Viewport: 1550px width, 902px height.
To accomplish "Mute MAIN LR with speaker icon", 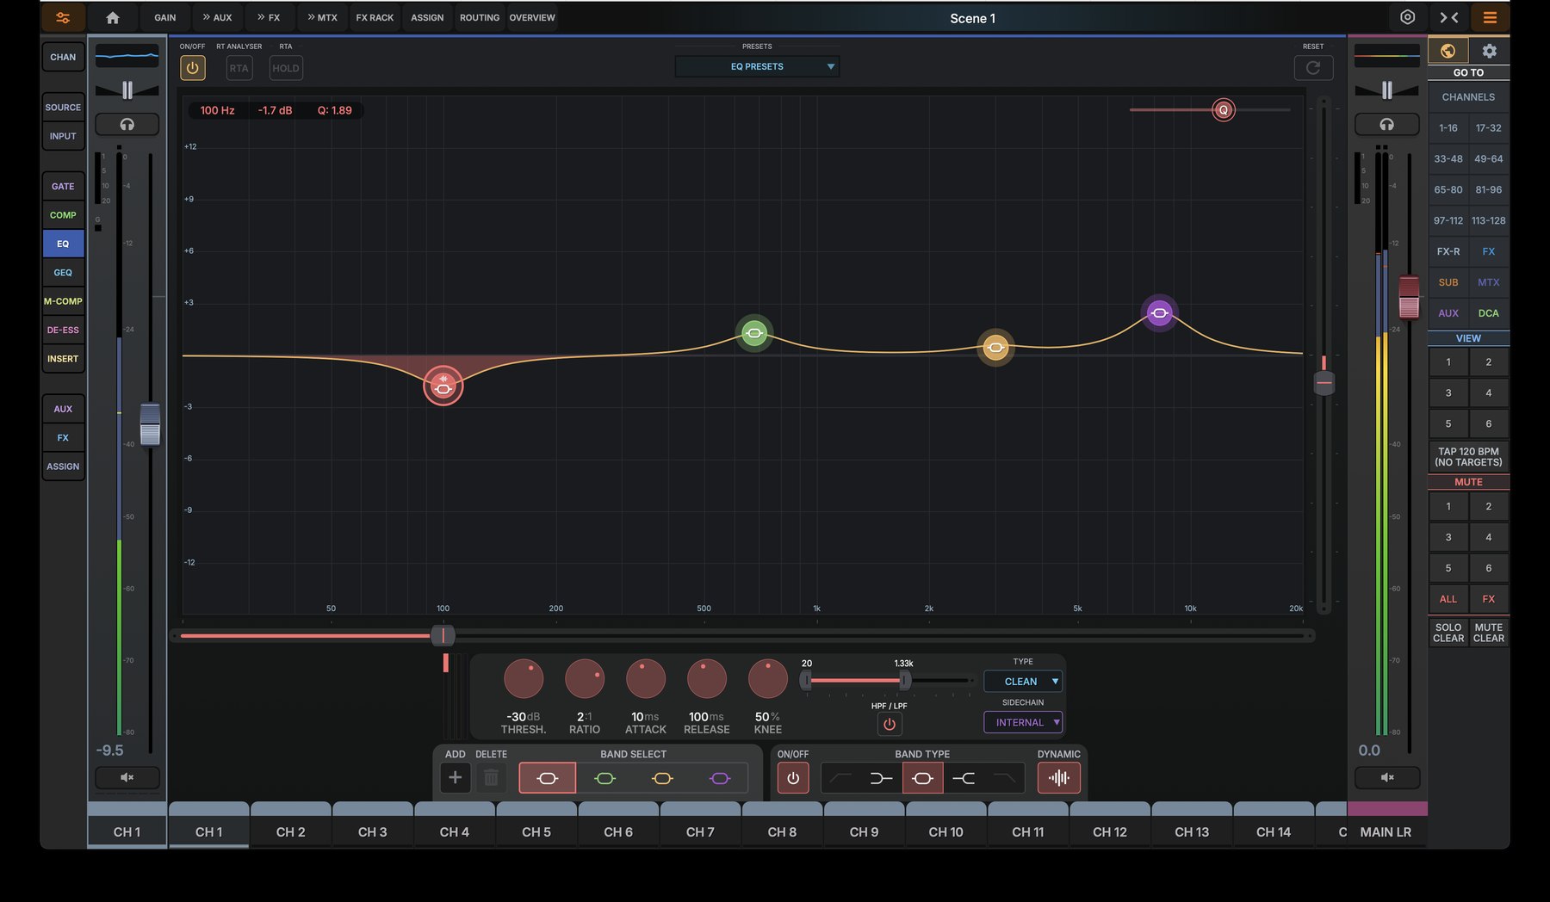I will (x=1386, y=777).
